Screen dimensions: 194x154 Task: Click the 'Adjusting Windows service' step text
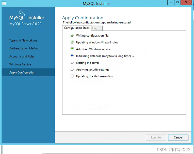(93, 49)
